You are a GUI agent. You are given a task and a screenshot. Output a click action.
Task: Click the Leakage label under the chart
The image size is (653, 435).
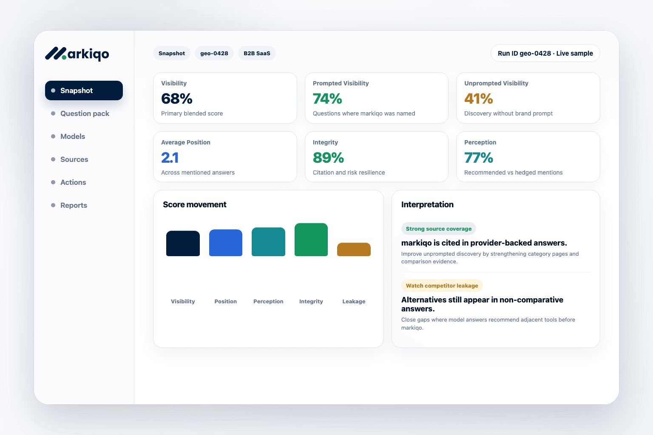354,301
